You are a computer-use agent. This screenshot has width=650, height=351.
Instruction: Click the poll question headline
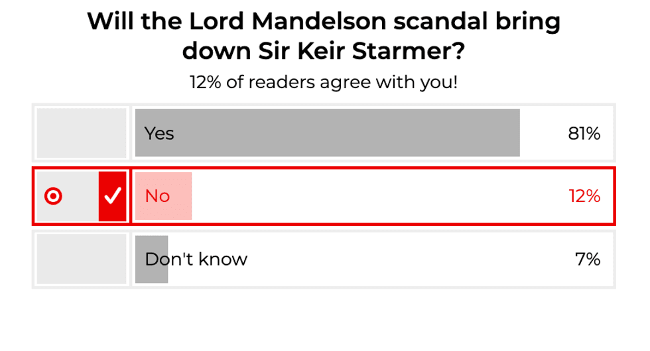(324, 36)
